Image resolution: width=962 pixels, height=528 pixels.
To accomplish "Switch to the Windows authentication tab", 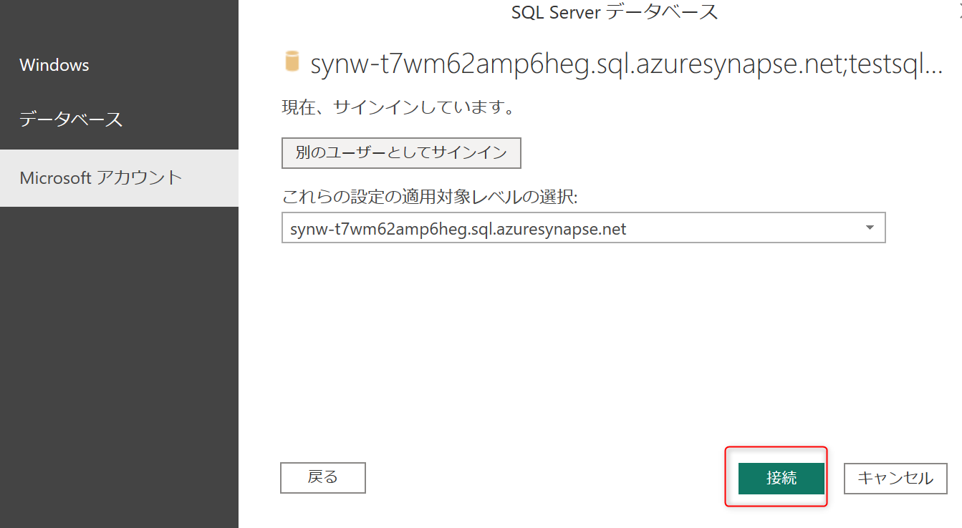I will [x=54, y=64].
